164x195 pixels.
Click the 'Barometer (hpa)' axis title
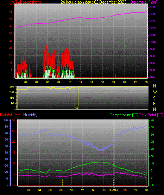click(x=144, y=2)
